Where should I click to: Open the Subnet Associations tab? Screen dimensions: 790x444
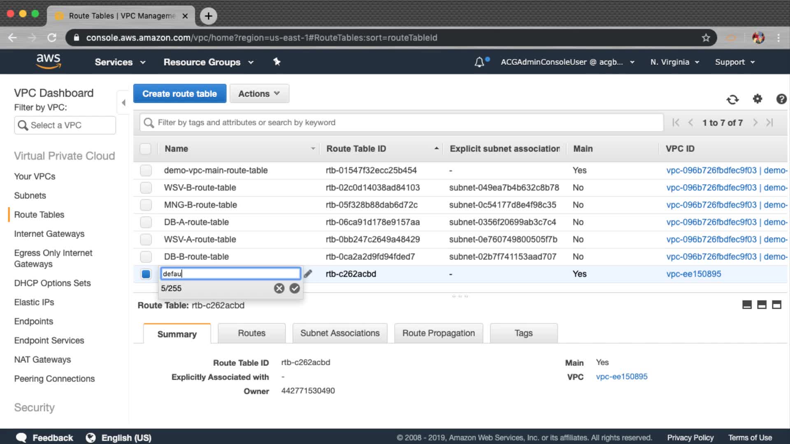(339, 333)
